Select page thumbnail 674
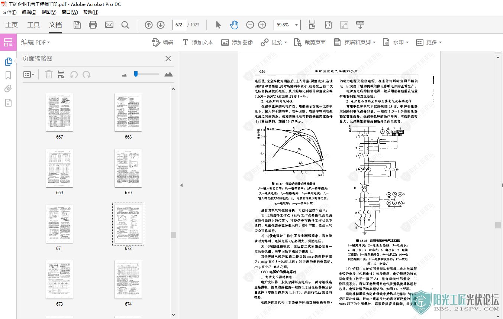The image size is (503, 319). pyautogui.click(x=128, y=279)
